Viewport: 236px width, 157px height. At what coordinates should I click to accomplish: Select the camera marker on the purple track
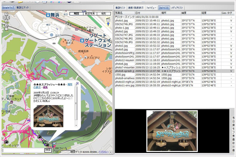(39, 137)
